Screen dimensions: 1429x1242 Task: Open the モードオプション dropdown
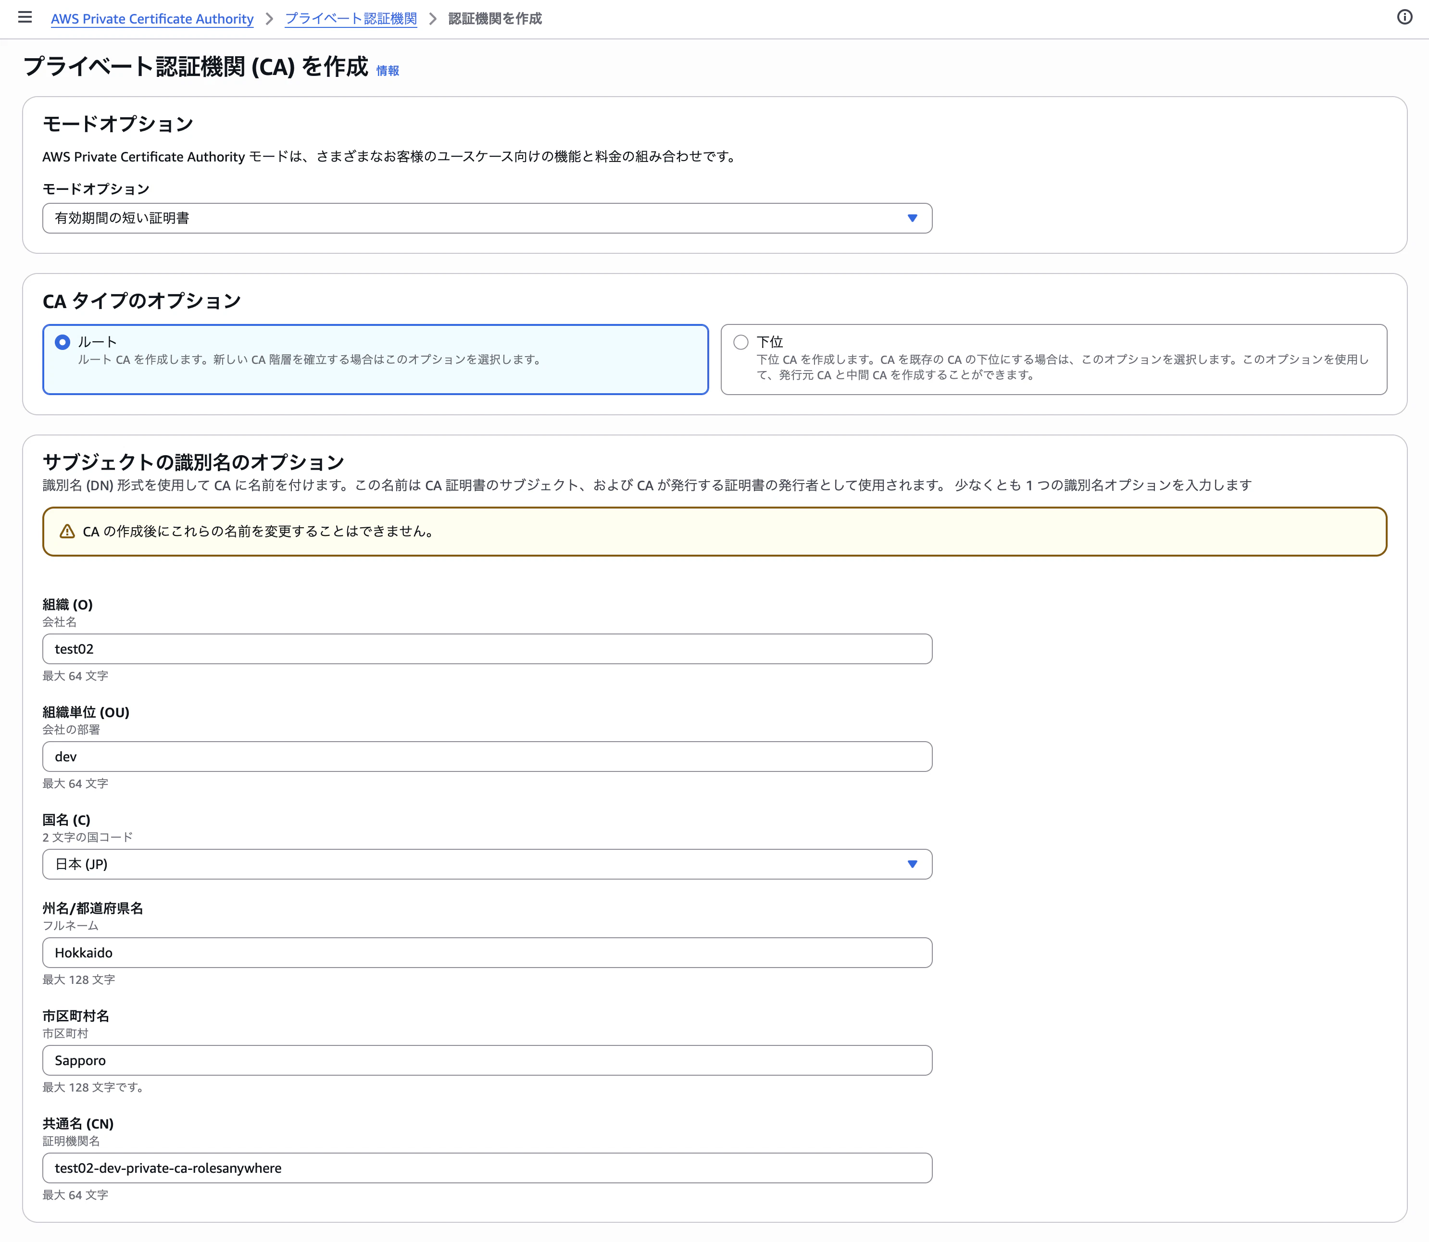[x=488, y=218]
